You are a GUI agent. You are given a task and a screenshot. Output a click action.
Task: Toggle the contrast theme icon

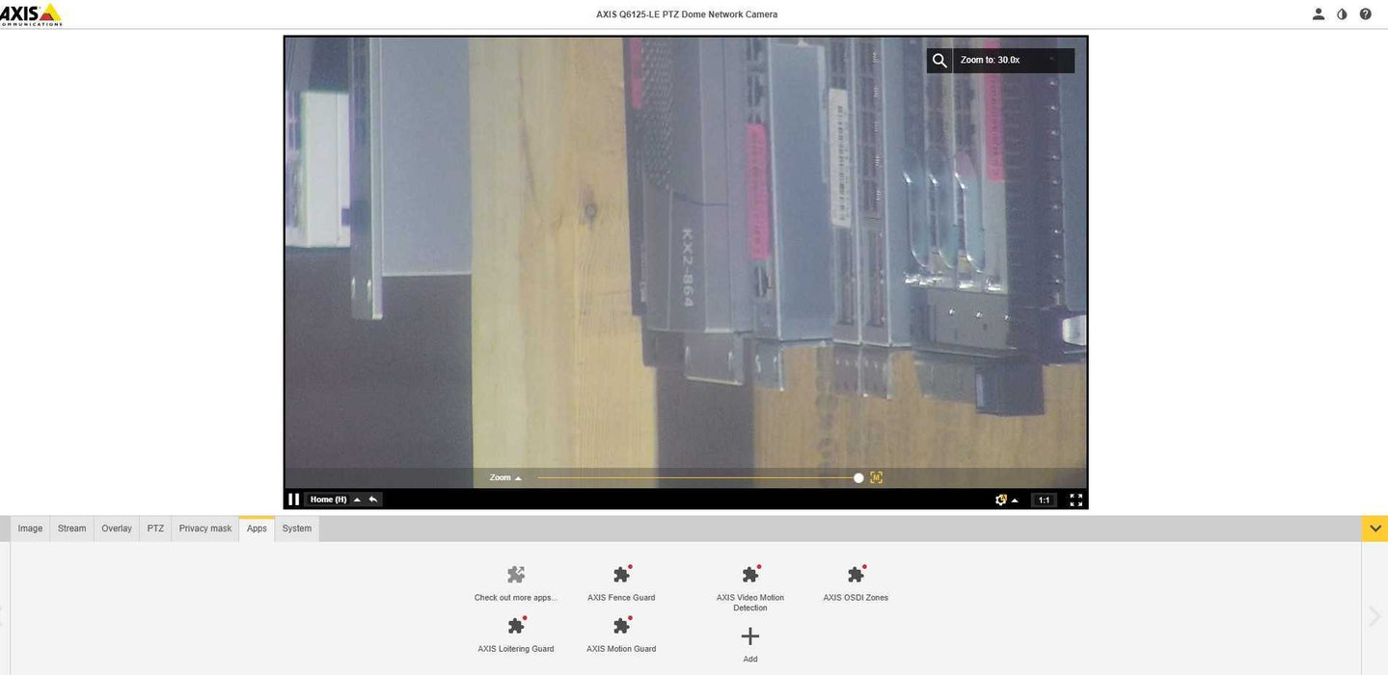[1342, 14]
